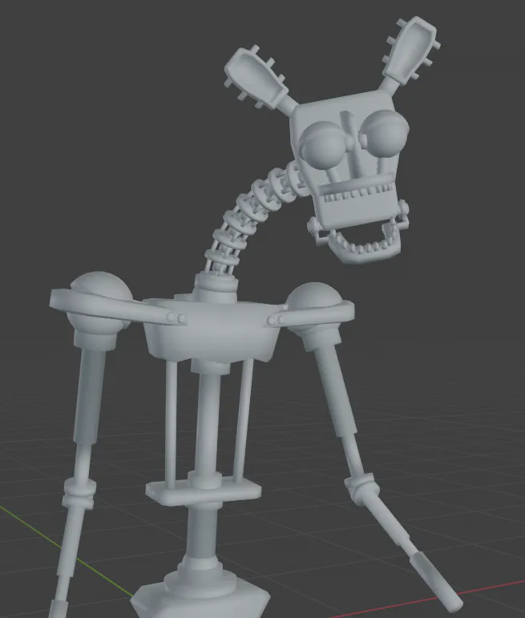Click the elbow joint of the straight arm

pos(79,494)
